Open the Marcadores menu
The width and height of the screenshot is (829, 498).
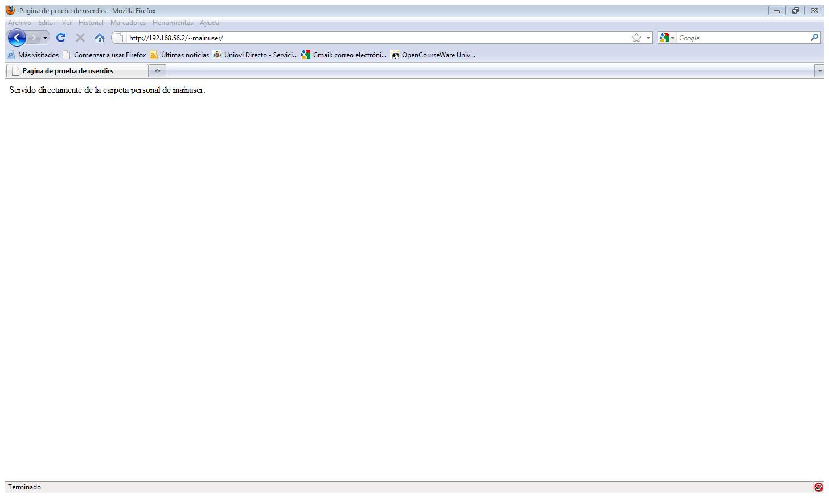pyautogui.click(x=128, y=23)
